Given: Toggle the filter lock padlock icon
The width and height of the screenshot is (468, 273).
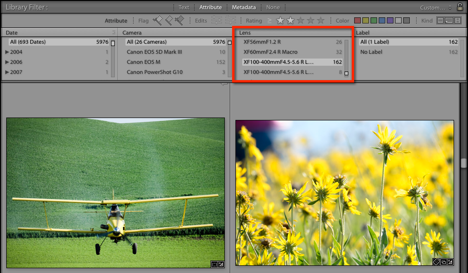Looking at the screenshot, I should [460, 7].
